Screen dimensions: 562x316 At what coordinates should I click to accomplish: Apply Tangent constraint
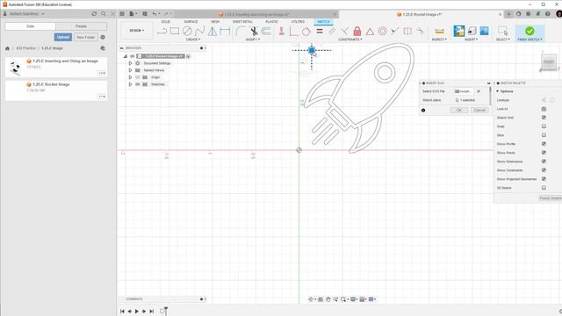tap(306, 32)
